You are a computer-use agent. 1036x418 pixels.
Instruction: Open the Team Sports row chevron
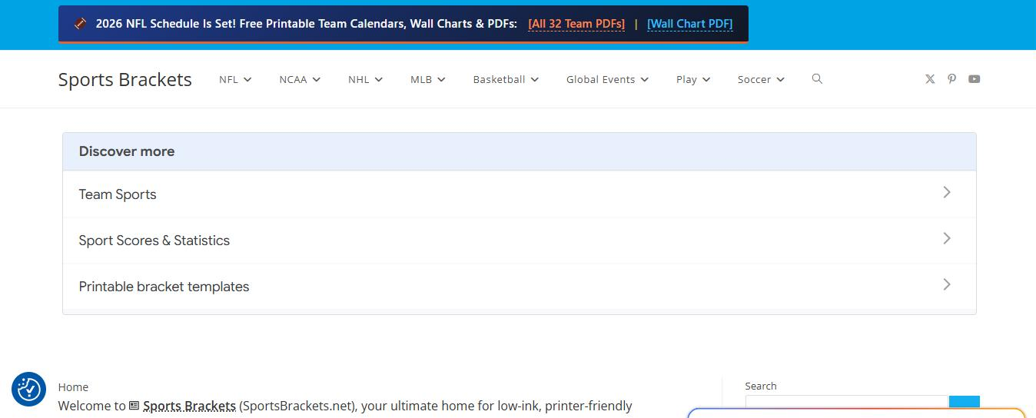pyautogui.click(x=947, y=192)
